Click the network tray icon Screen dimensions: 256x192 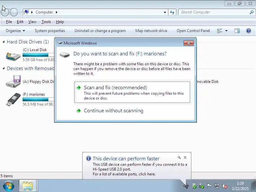click(217, 186)
